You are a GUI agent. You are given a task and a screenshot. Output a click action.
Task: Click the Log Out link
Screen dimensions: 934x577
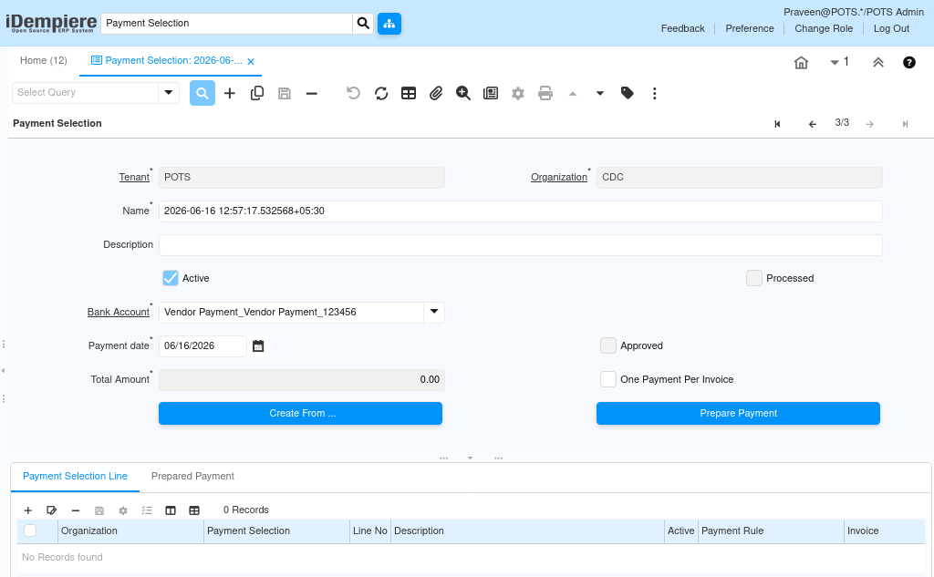[x=891, y=28]
